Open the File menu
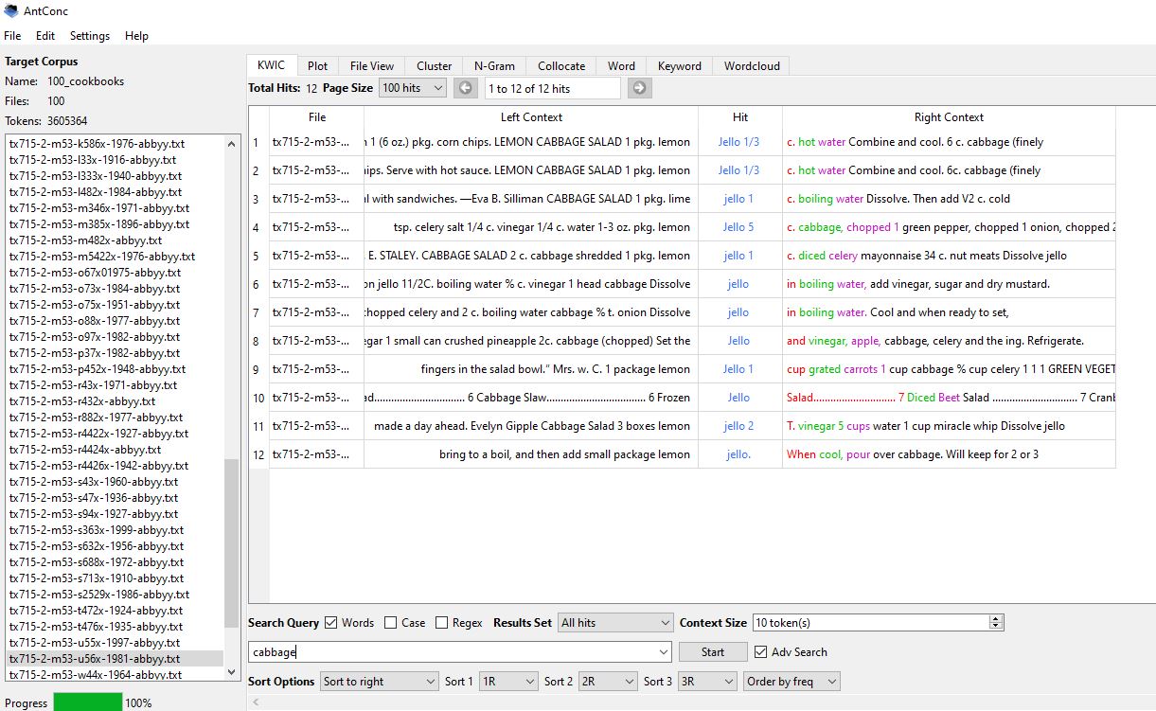 click(x=12, y=36)
